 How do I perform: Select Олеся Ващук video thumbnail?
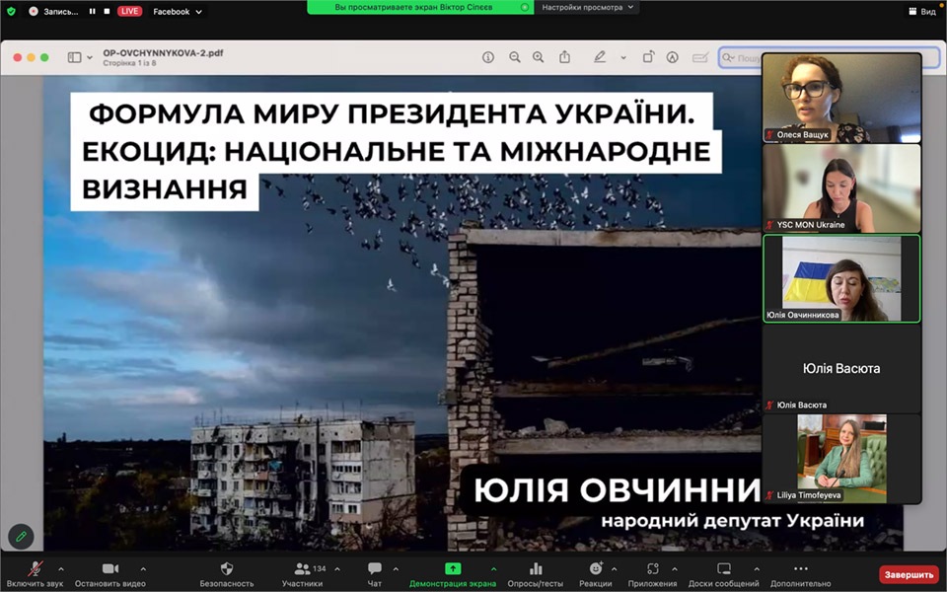(x=841, y=97)
